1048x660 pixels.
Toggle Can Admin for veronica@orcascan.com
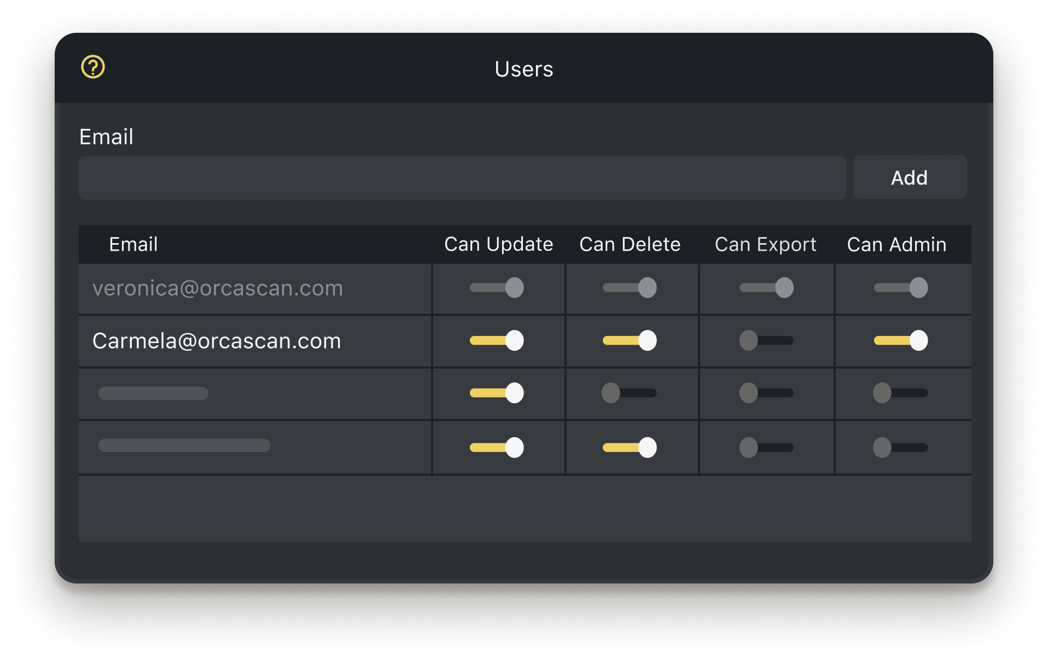tap(900, 288)
